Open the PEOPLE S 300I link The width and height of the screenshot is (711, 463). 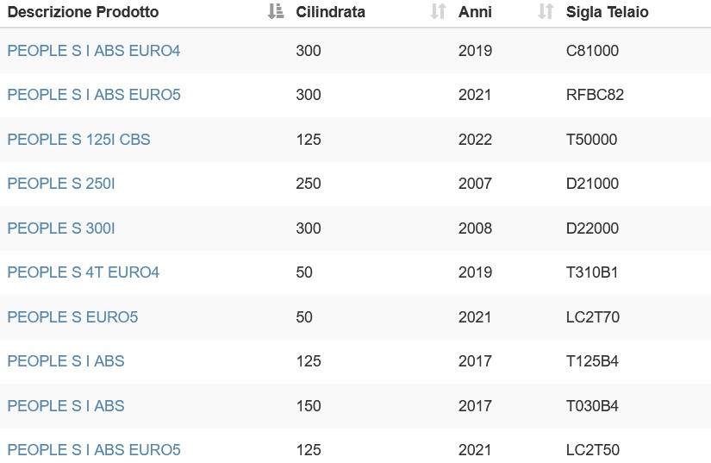pos(61,228)
